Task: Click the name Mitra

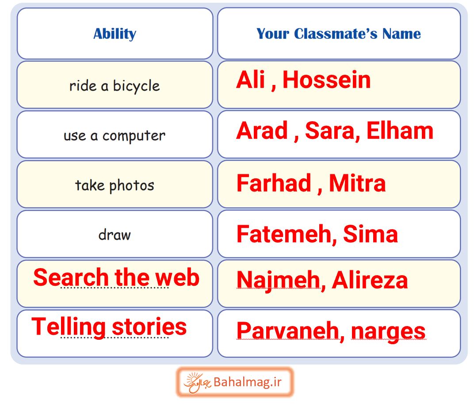Action: (x=357, y=183)
